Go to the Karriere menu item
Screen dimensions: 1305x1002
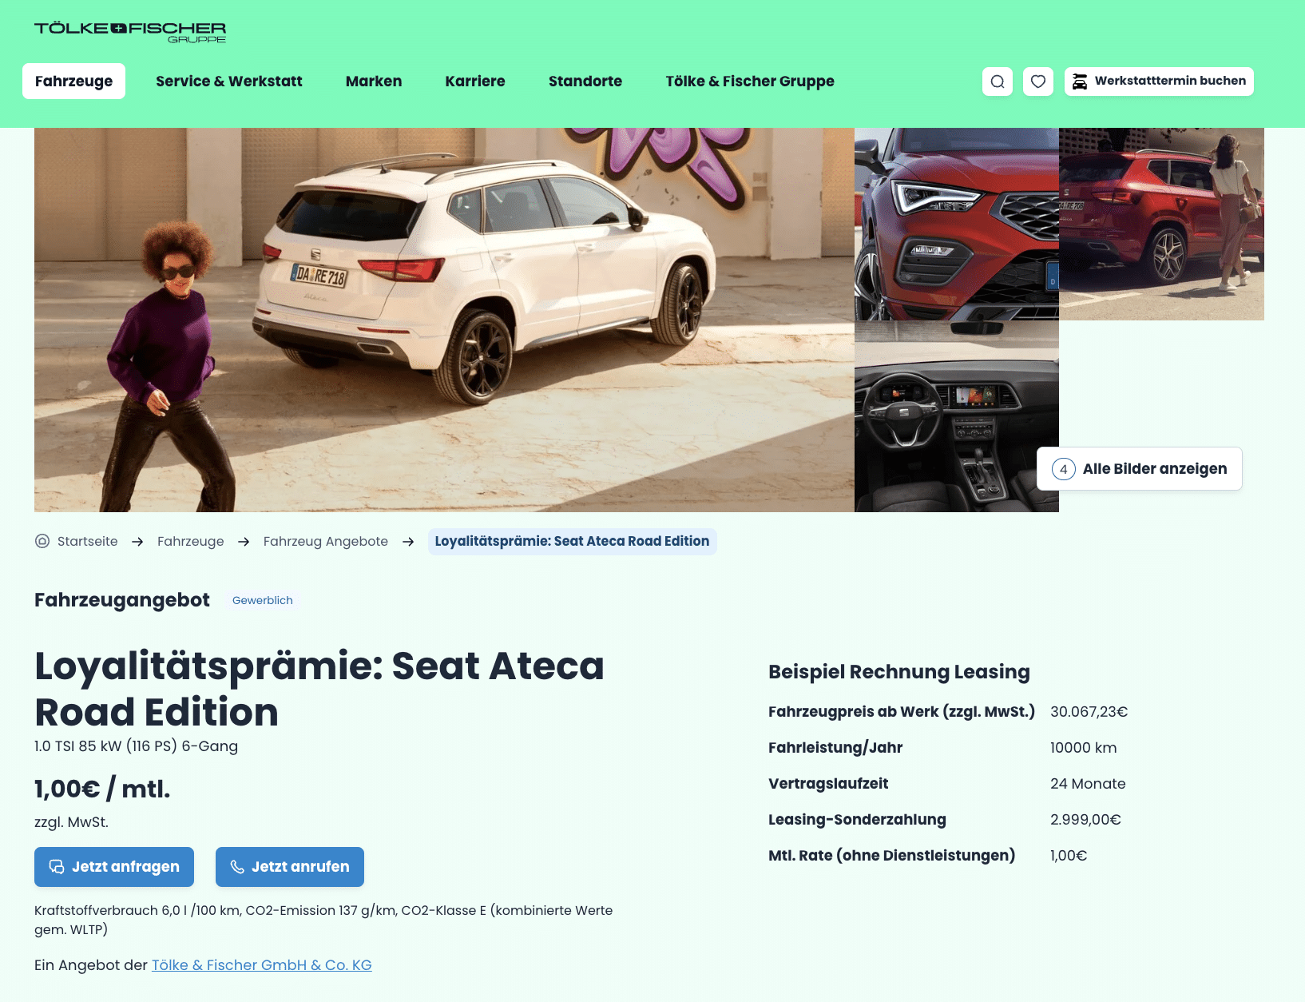point(475,82)
